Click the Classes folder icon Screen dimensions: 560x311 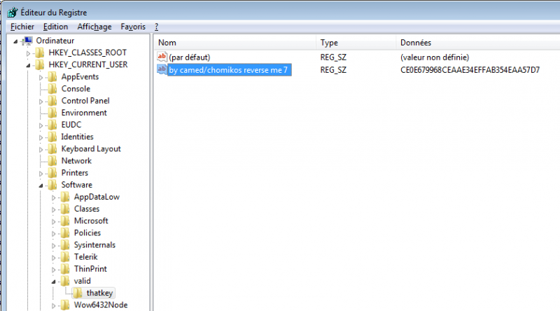point(65,209)
